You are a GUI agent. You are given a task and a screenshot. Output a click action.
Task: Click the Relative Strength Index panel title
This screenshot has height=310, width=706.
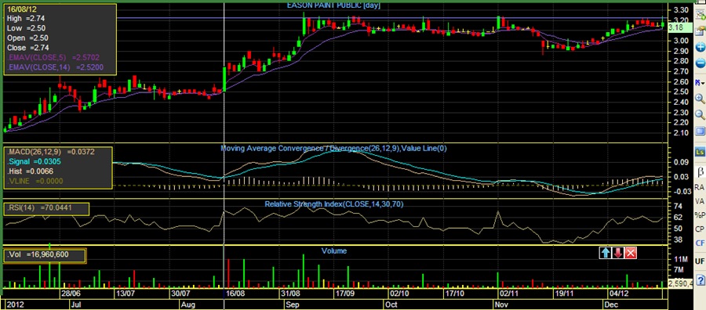point(333,204)
